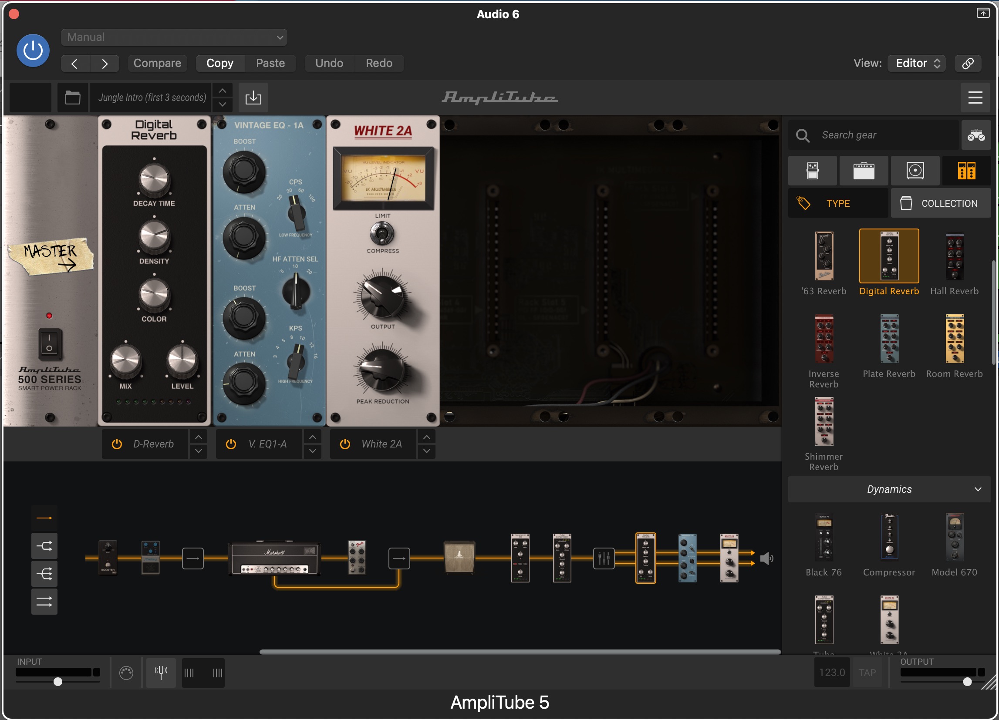
Task: Select the single serial signal chain routing
Action: click(44, 518)
